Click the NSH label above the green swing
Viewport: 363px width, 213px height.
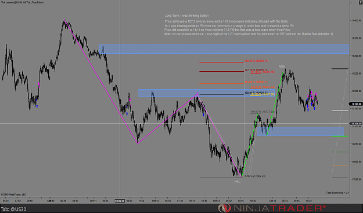282,67
